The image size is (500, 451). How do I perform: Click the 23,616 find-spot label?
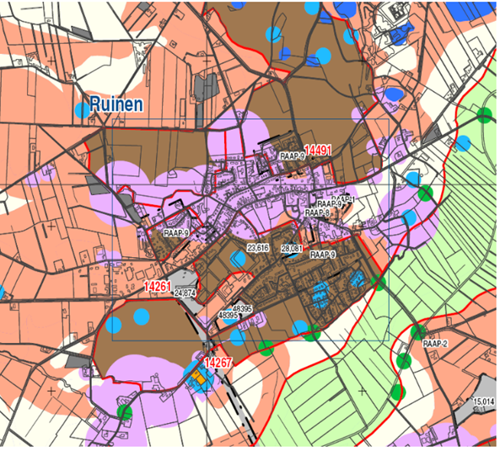[258, 248]
